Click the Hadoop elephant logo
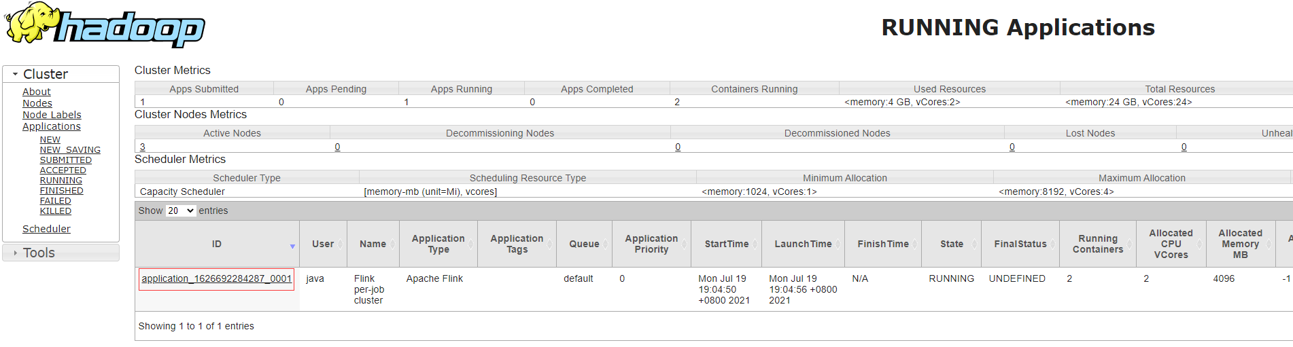1293x347 pixels. pos(105,26)
